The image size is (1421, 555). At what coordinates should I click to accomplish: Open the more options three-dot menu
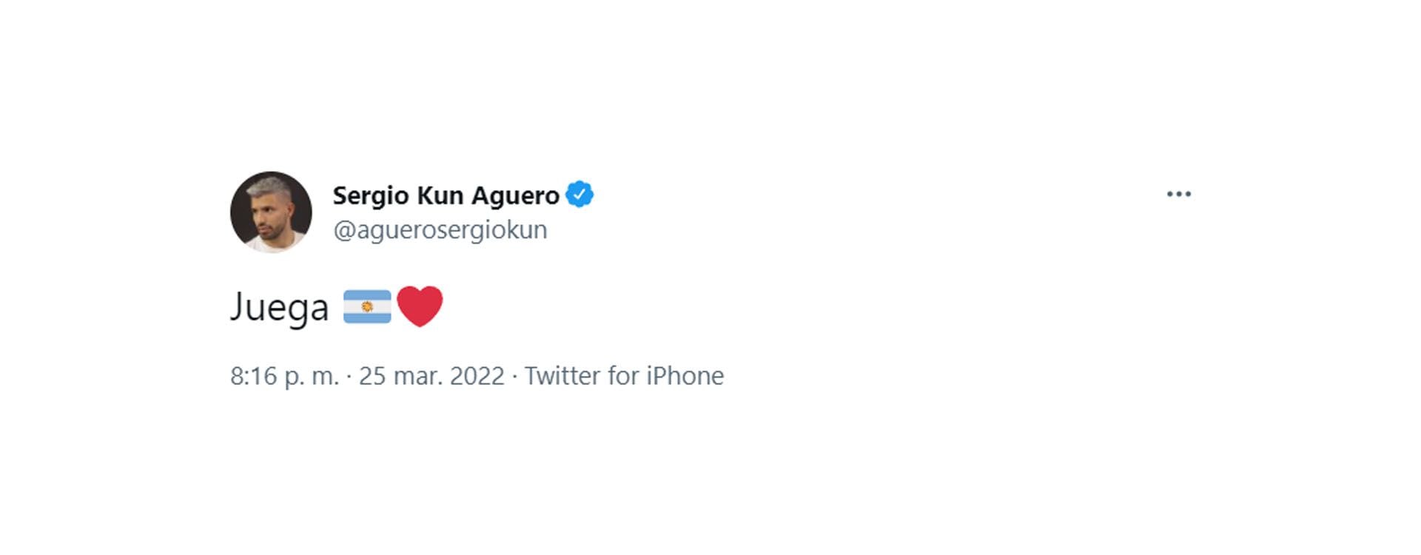click(1178, 195)
